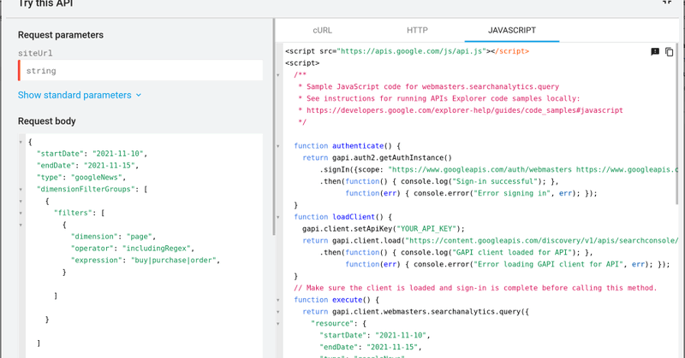Click the "Sign-in successful" console.log line
Image resolution: width=685 pixels, height=358 pixels.
pyautogui.click(x=439, y=181)
